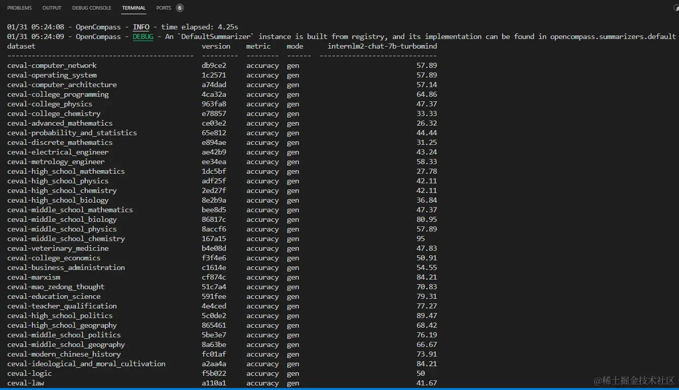
Task: Click ceval-metrology_engineer dataset name
Action: (x=56, y=162)
